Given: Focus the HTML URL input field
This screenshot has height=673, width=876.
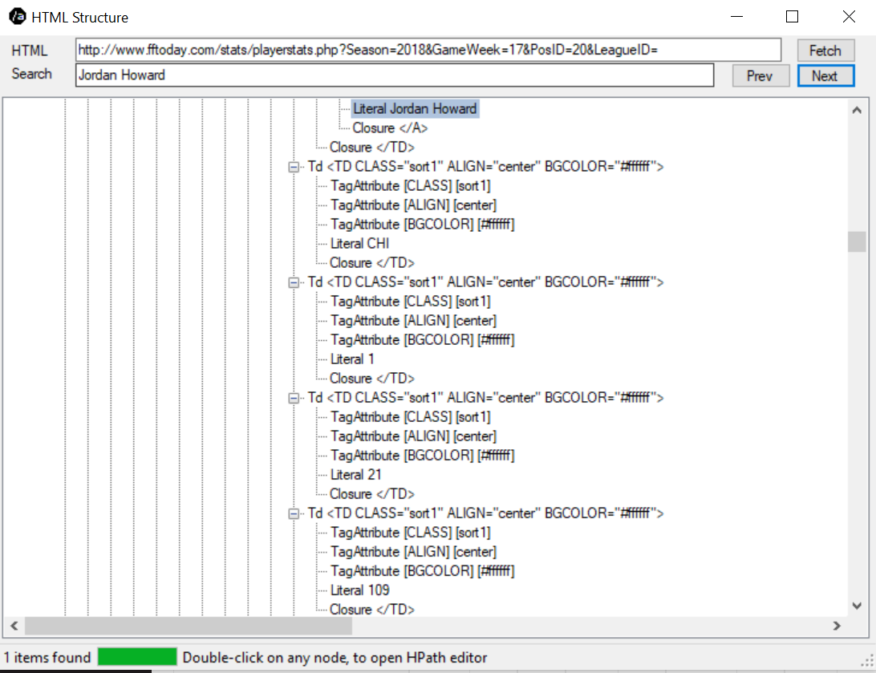Looking at the screenshot, I should point(428,50).
